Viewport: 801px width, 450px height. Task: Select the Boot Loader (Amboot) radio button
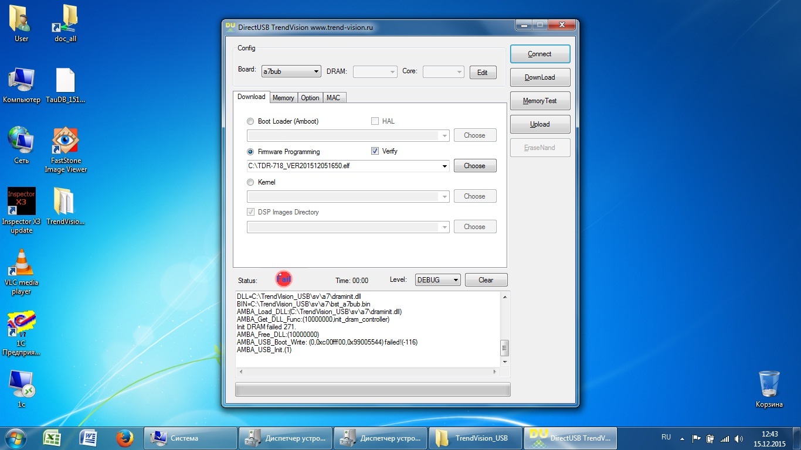(250, 121)
